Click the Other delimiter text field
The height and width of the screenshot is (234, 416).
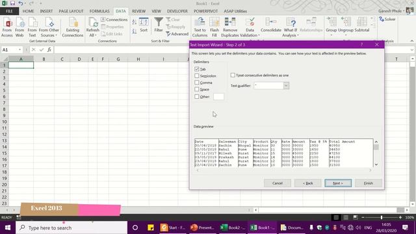pos(218,97)
